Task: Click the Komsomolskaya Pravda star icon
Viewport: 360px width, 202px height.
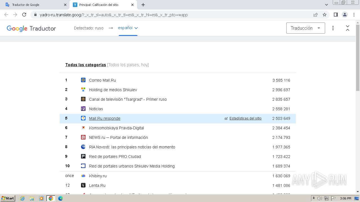Action: pyautogui.click(x=83, y=128)
